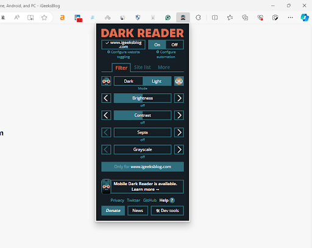Open the Collections icon in toolbar
312x248 pixels.
point(245,18)
